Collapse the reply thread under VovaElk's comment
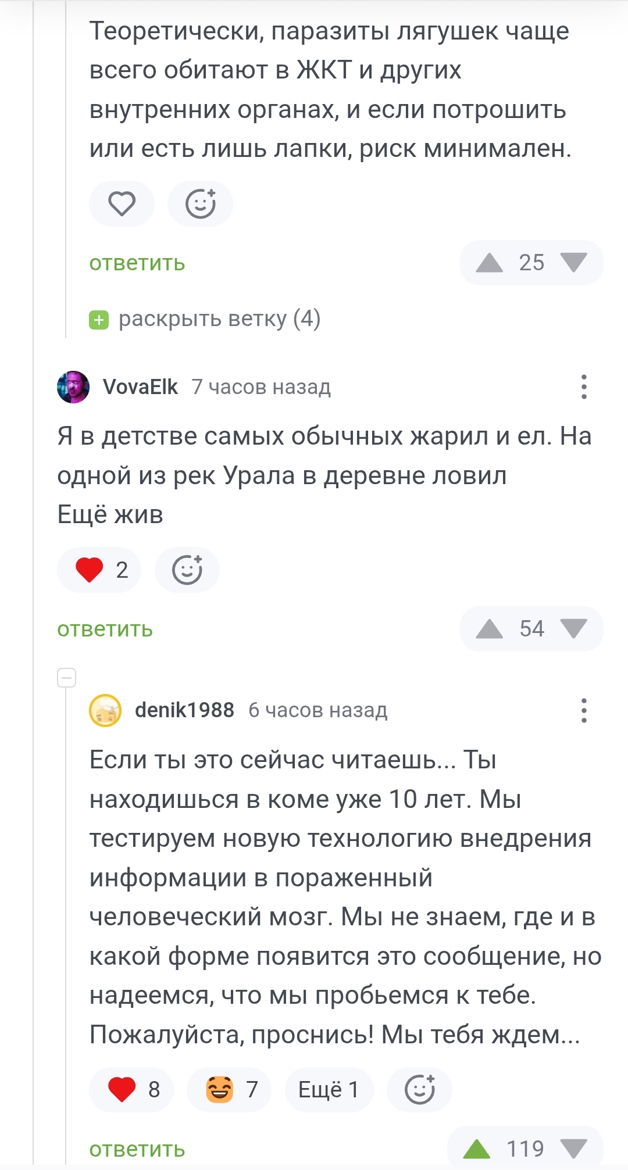 pos(67,678)
